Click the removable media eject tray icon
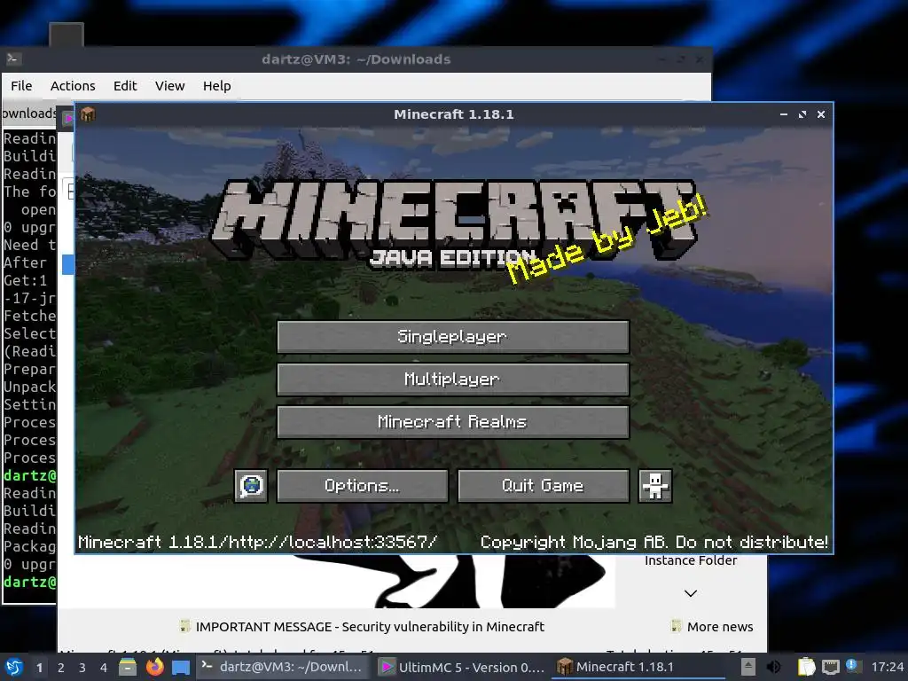Viewport: 908px width, 681px height. (x=748, y=667)
